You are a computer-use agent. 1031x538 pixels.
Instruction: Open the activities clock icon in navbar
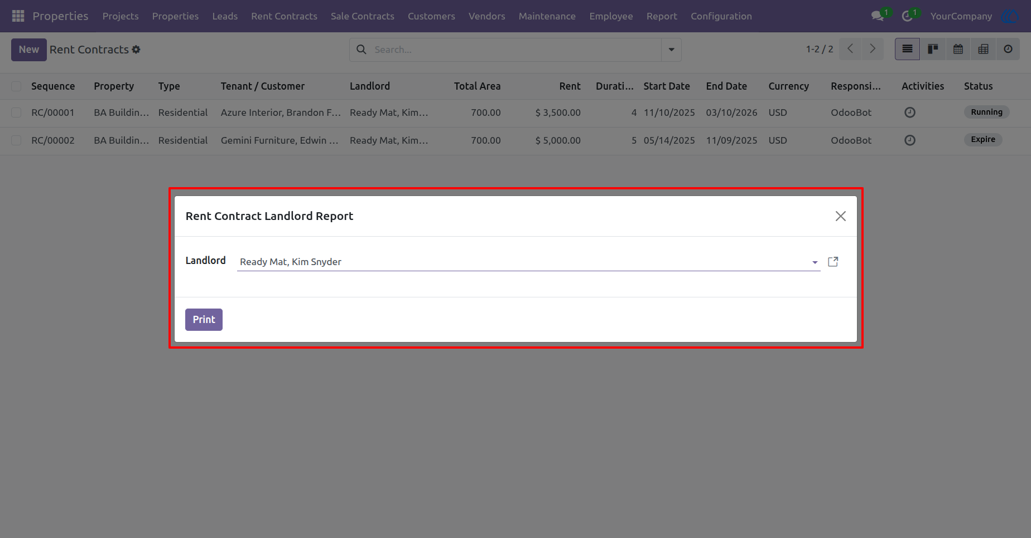click(907, 16)
